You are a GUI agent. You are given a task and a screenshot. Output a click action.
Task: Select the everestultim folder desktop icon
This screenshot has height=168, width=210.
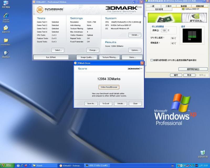tap(6, 42)
